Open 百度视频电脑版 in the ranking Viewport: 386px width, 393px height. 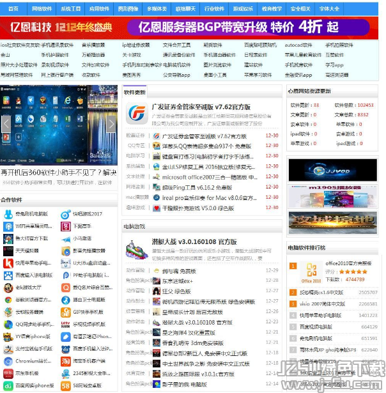316,327
